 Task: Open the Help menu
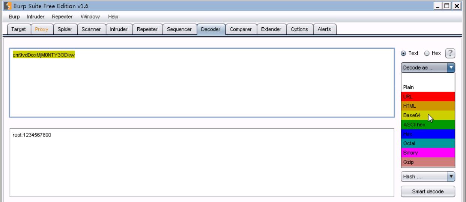click(x=113, y=17)
